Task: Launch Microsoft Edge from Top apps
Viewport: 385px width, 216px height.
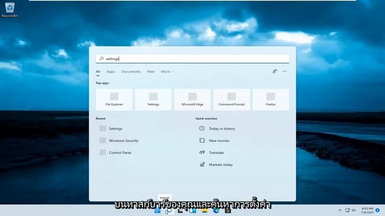Action: pyautogui.click(x=192, y=100)
